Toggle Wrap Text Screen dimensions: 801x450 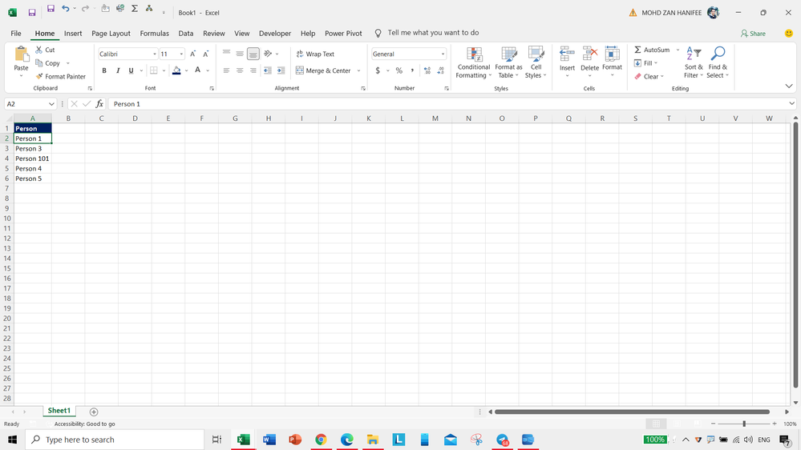point(315,54)
